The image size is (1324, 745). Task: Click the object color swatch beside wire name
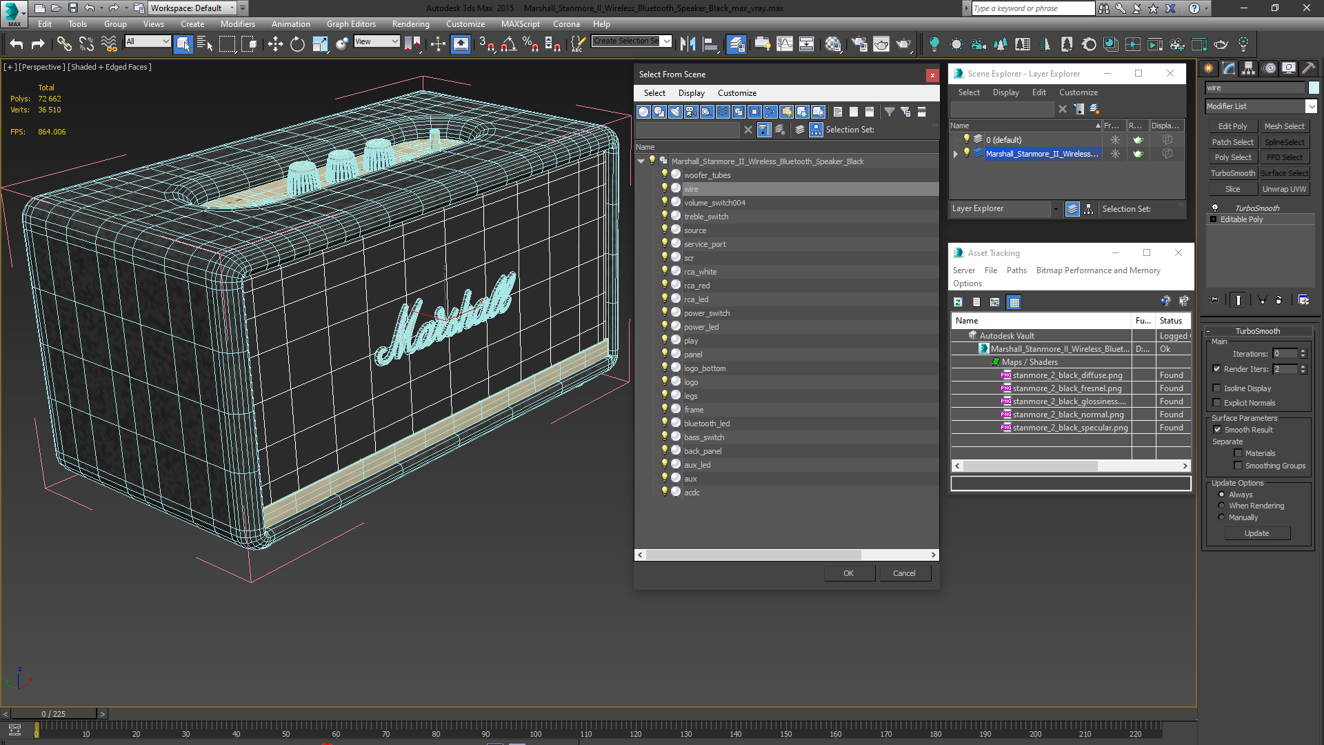pyautogui.click(x=1314, y=88)
